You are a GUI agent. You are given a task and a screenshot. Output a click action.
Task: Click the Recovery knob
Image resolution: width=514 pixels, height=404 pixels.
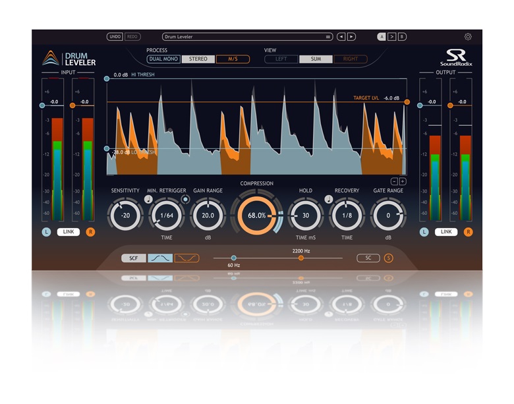click(347, 216)
